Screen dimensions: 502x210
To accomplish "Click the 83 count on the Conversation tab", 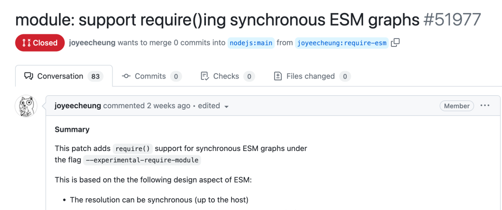I will point(95,77).
